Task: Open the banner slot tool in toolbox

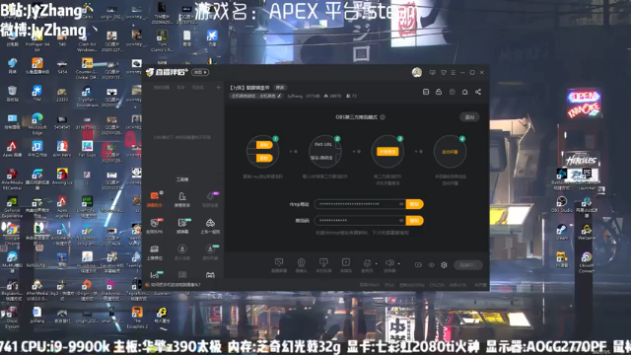Action: [x=155, y=252]
